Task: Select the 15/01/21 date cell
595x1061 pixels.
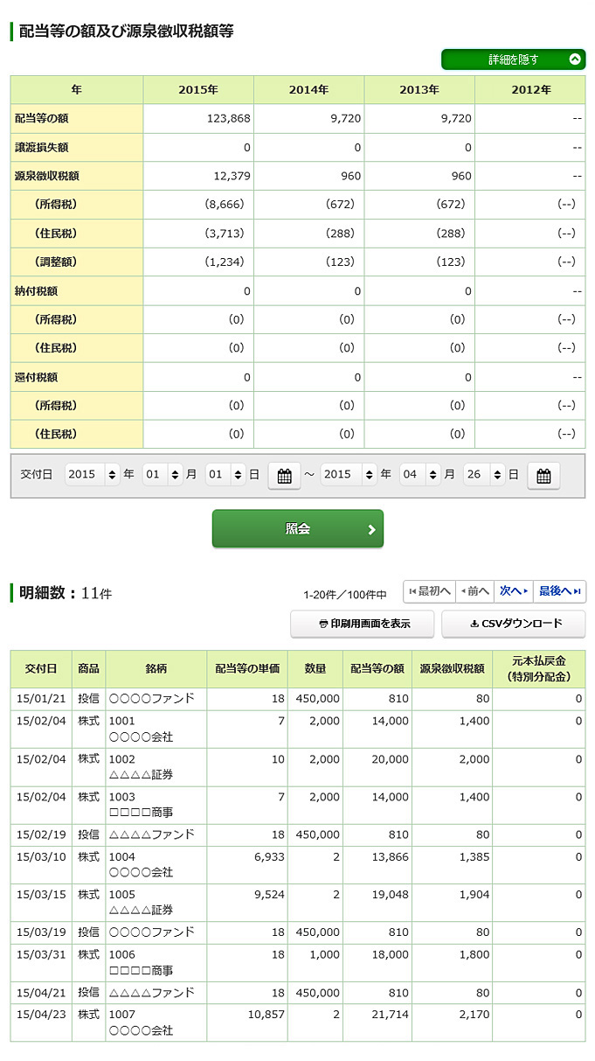Action: click(x=41, y=699)
